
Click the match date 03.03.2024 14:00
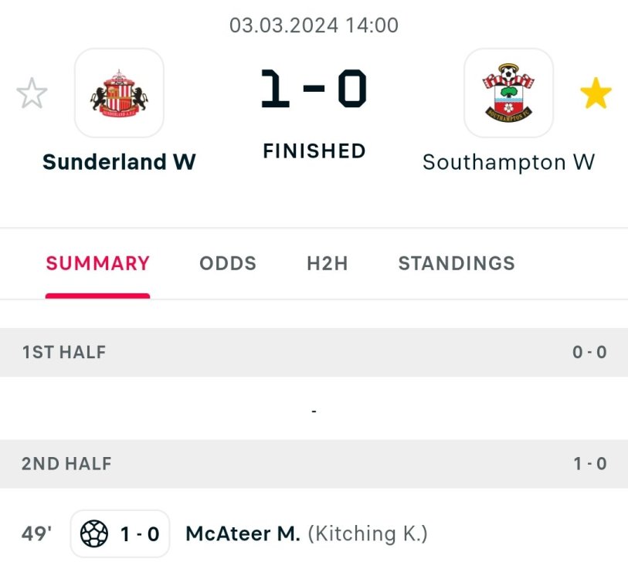314,25
